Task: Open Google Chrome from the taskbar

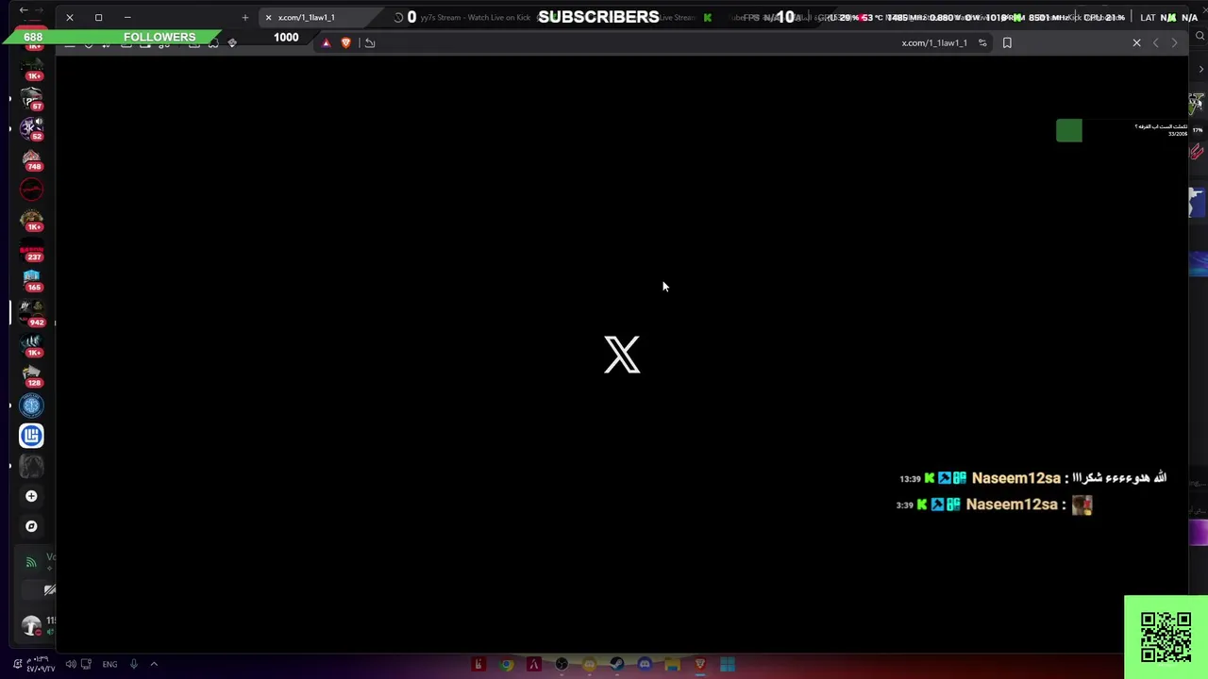Action: point(507,665)
